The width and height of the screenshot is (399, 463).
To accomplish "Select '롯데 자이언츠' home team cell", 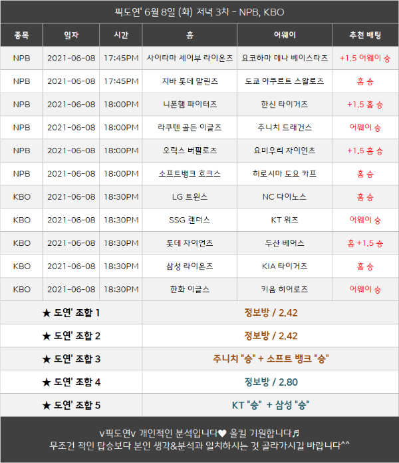I will [190, 243].
